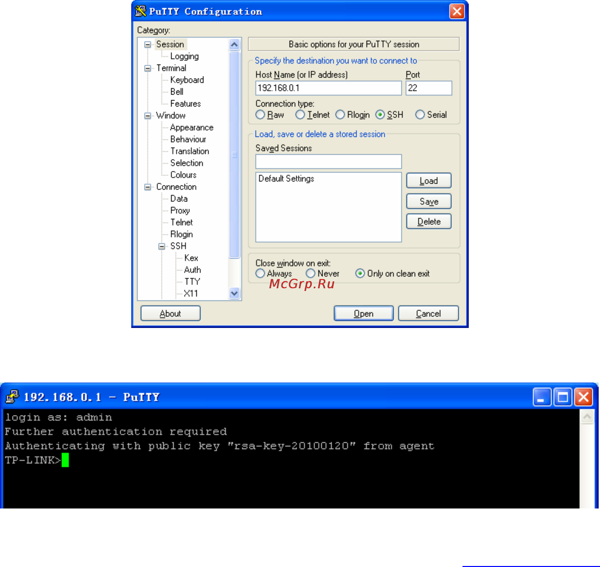Open the Behaviour settings category

coord(188,140)
